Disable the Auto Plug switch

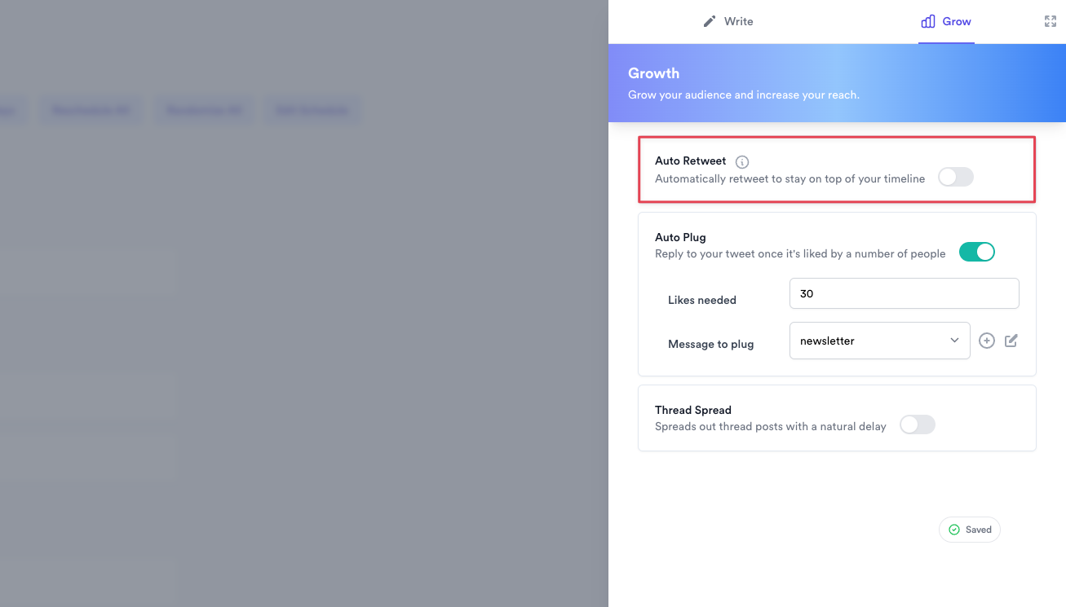(976, 252)
